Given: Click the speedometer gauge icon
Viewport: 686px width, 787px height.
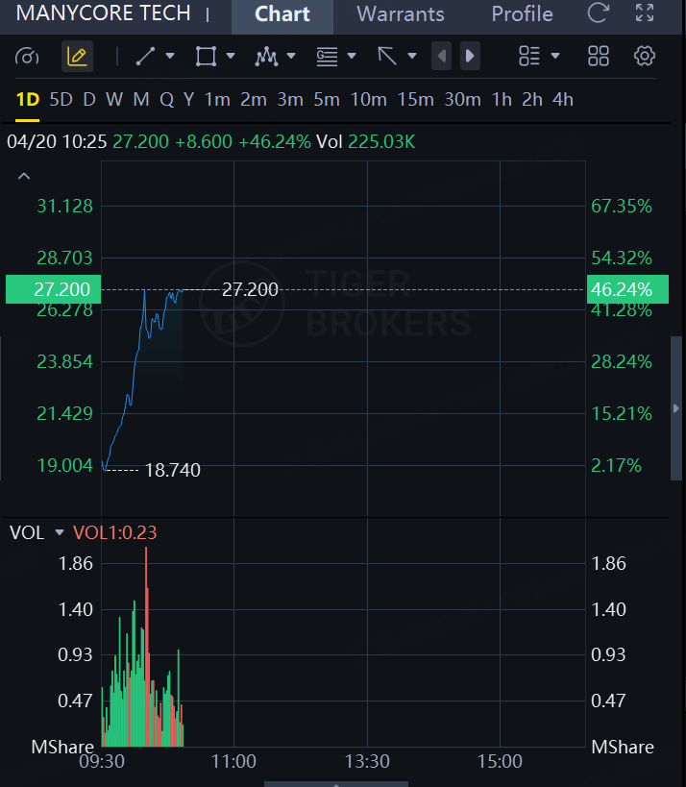Looking at the screenshot, I should (x=28, y=57).
